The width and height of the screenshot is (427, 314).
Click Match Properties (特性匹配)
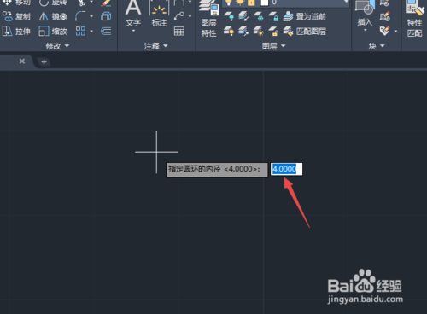(x=414, y=19)
